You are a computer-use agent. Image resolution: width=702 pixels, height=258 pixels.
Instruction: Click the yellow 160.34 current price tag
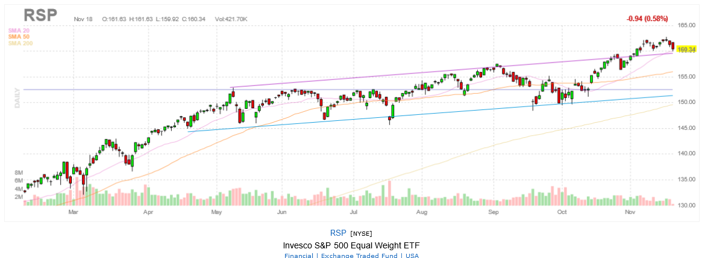tap(686, 50)
